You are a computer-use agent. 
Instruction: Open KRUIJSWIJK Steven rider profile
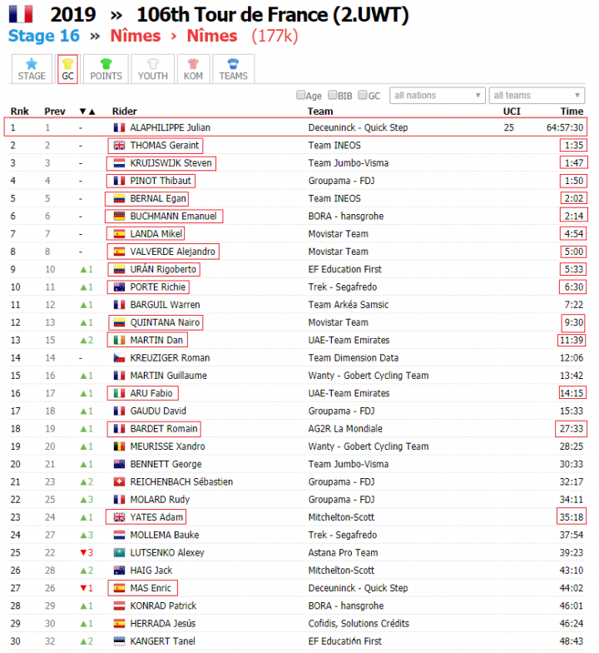point(171,163)
